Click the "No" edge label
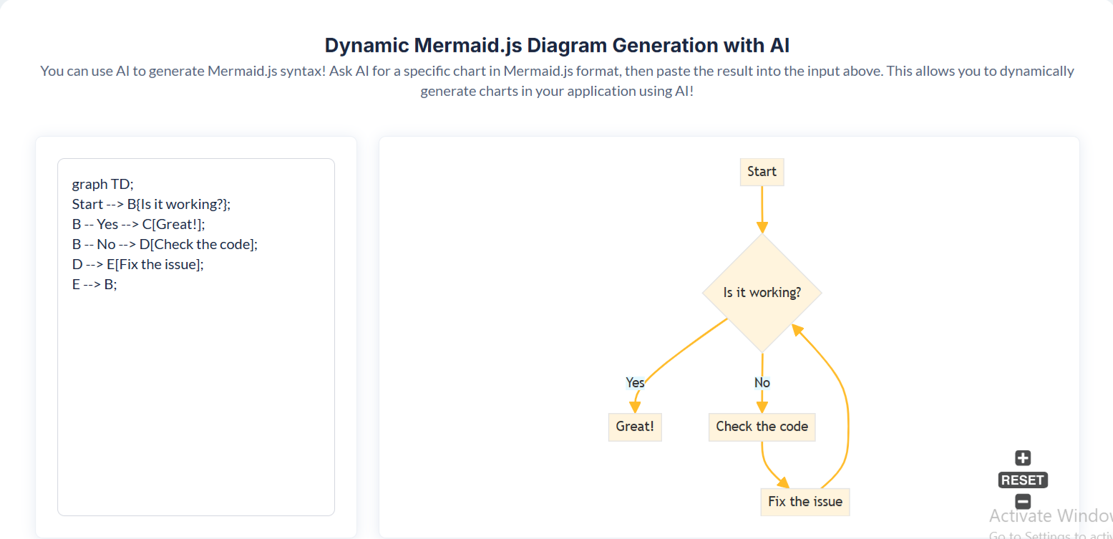 [762, 383]
